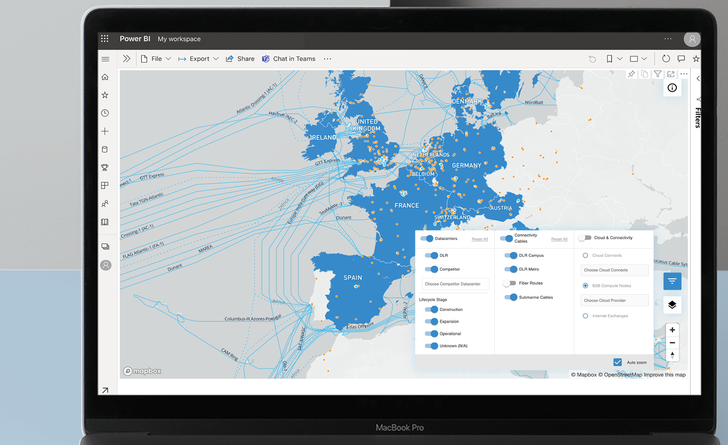Screen dimensions: 728x445
Task: Toggle the DLR datacenters switch
Action: [x=432, y=256]
